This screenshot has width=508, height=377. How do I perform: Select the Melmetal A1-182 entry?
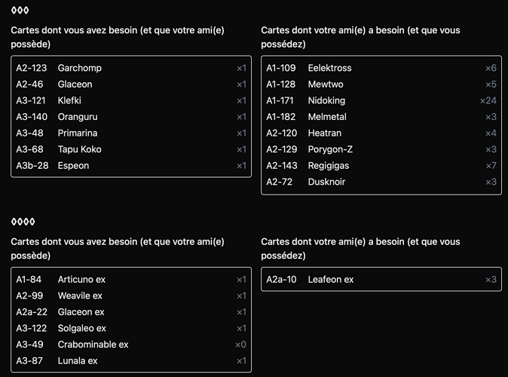tap(381, 117)
